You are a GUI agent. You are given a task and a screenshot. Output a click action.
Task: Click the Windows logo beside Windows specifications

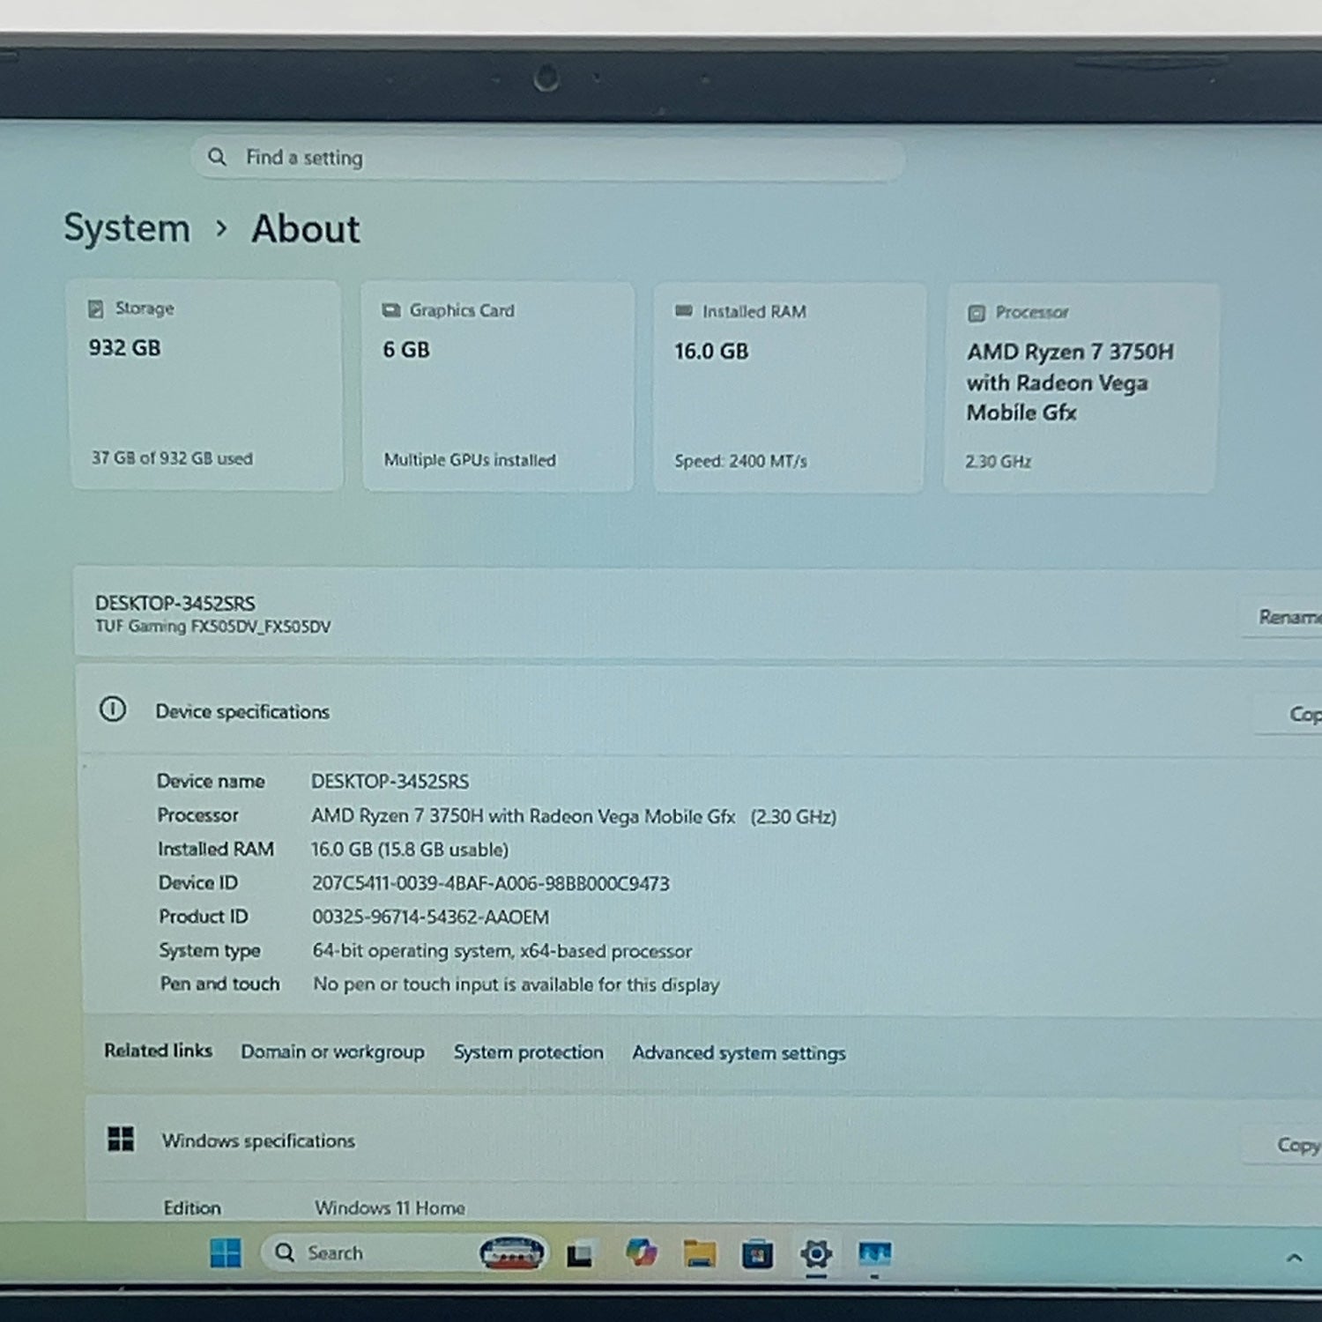[121, 1139]
